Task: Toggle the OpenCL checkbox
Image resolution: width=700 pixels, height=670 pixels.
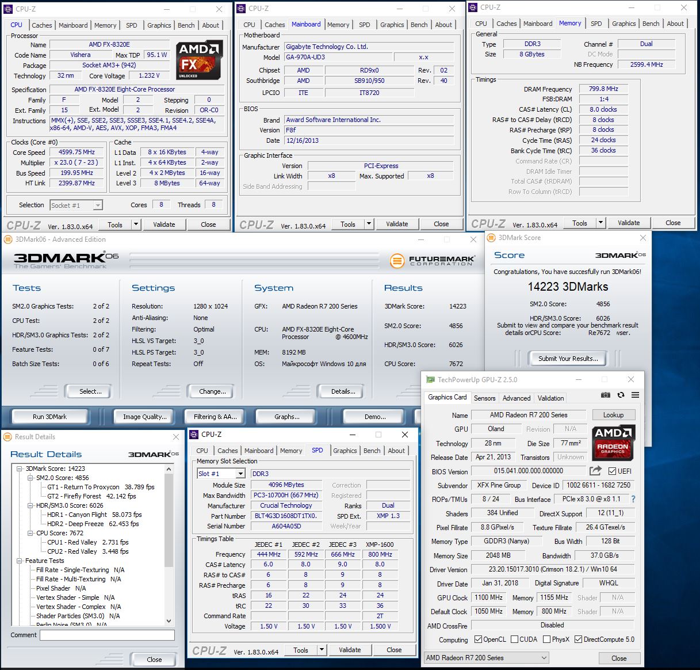Action: coord(478,639)
